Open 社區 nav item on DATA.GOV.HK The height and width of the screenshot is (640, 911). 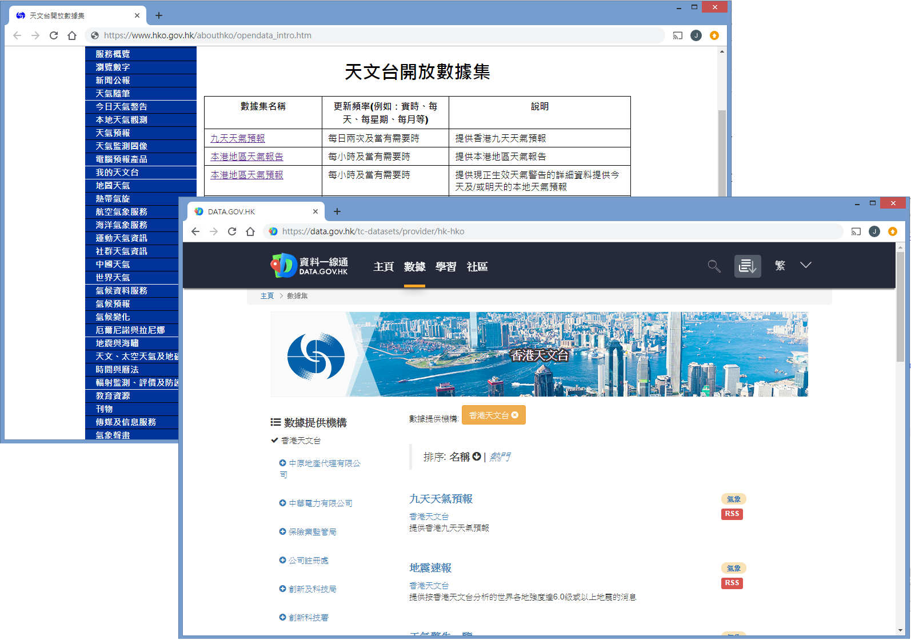[x=477, y=267]
